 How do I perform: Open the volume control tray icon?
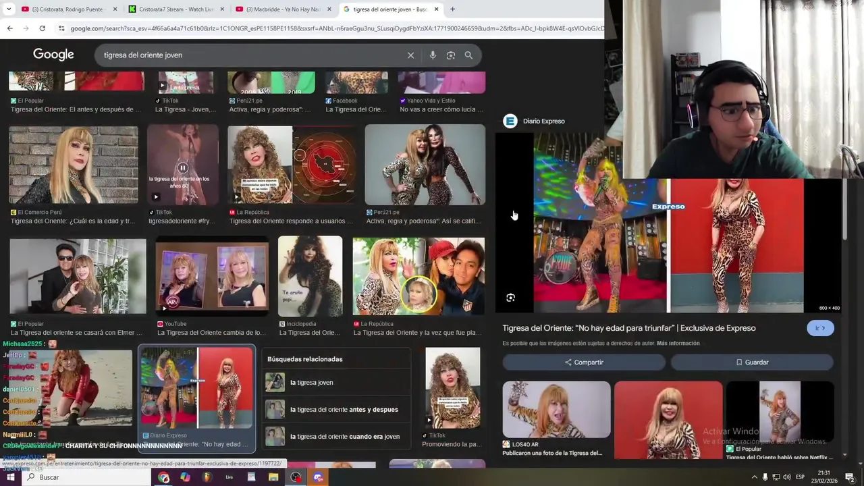coord(786,477)
